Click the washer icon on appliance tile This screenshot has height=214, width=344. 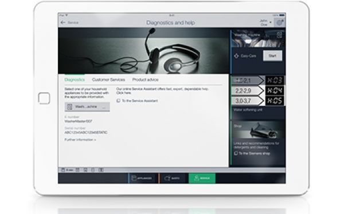[x=279, y=35]
